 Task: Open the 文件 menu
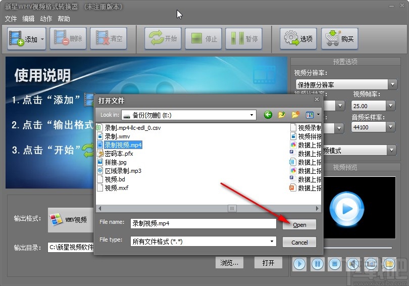click(11, 19)
